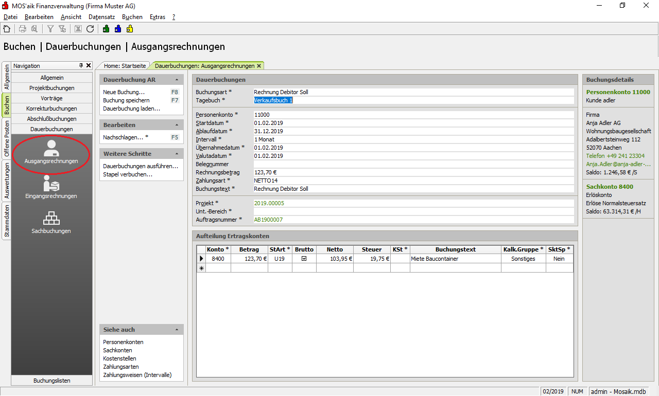The image size is (659, 396).
Task: Click the home icon in the toolbar
Action: [7, 29]
